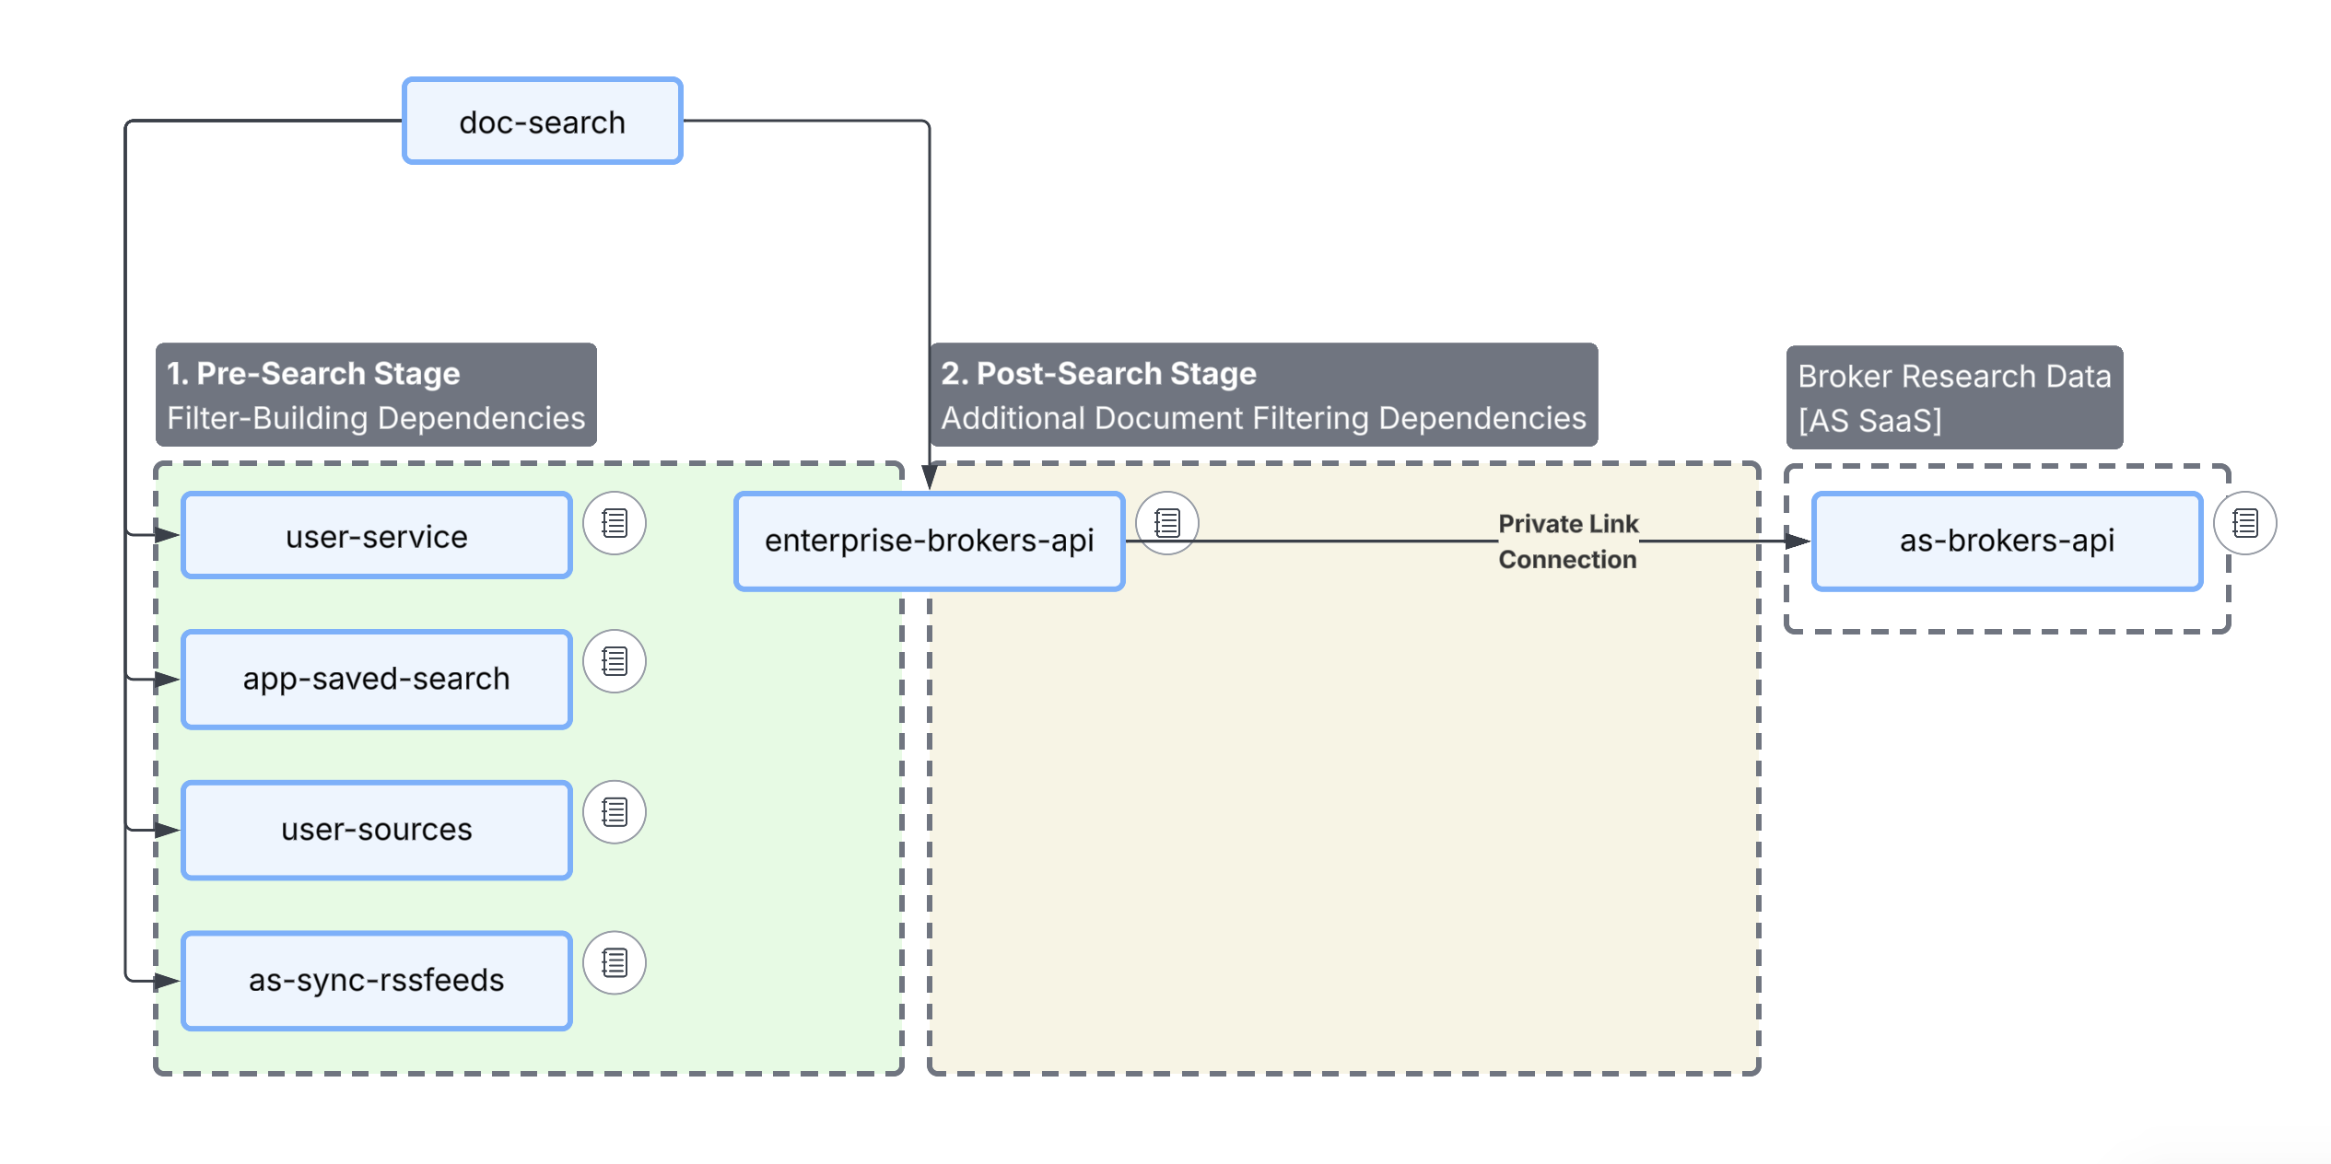Open the note icon beside user-sources
2331x1164 pixels.
coord(614,811)
